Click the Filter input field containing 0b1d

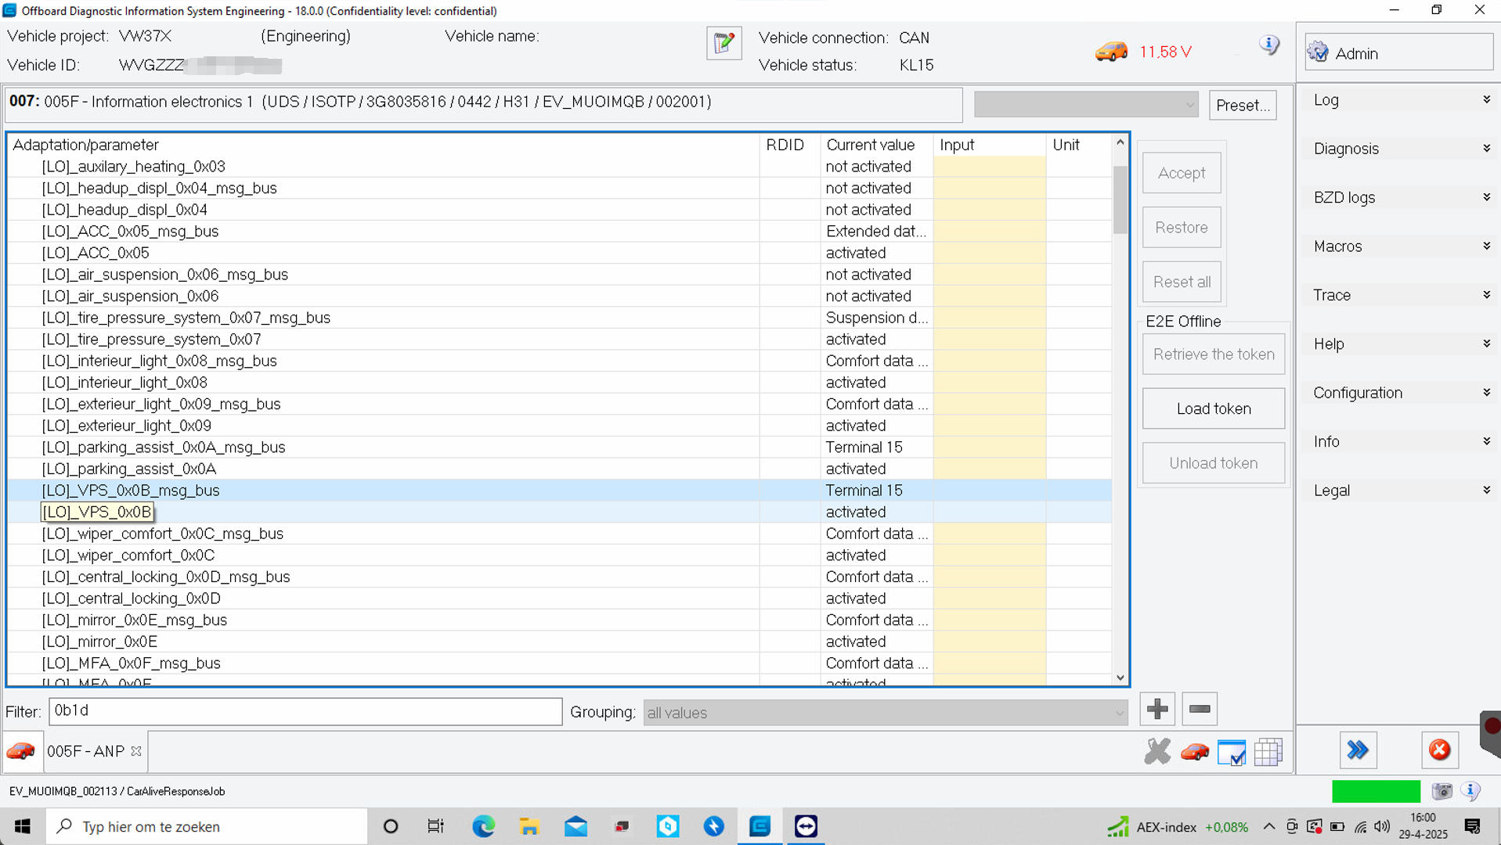305,711
